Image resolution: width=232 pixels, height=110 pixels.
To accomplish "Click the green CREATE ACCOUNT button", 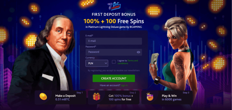I will pos(114,78).
